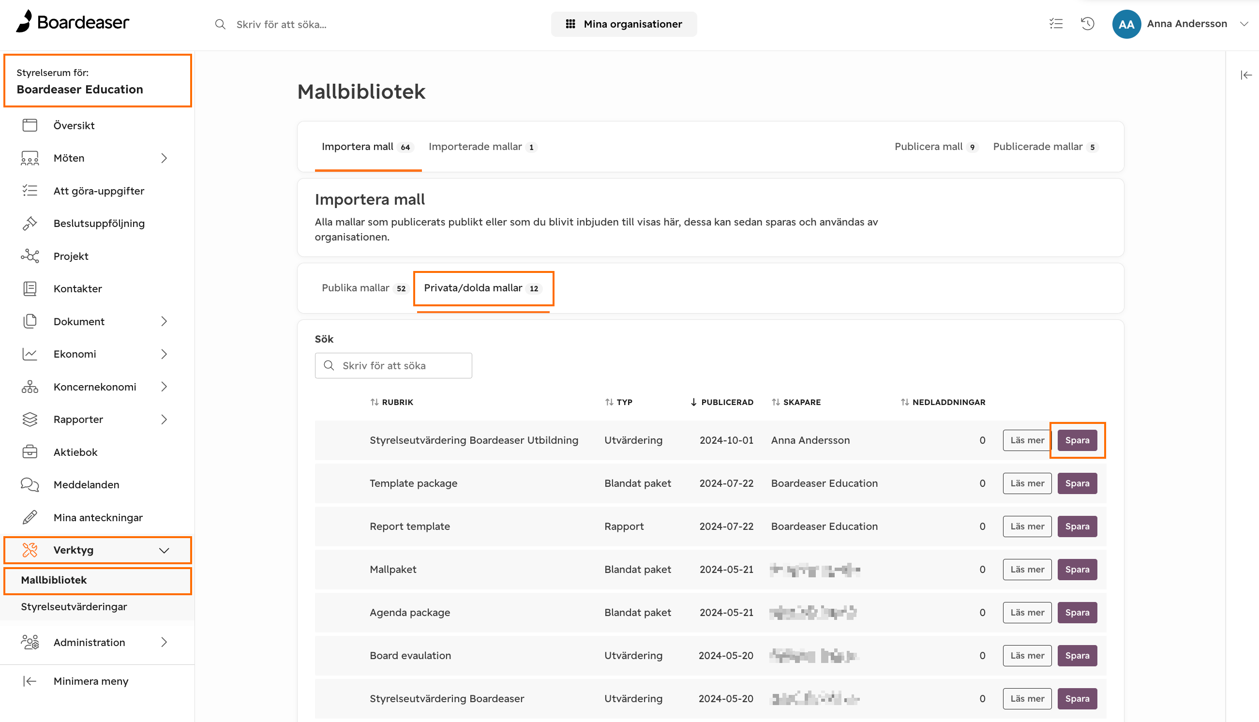Expand the Koncernekonomi submenu chevron

164,387
